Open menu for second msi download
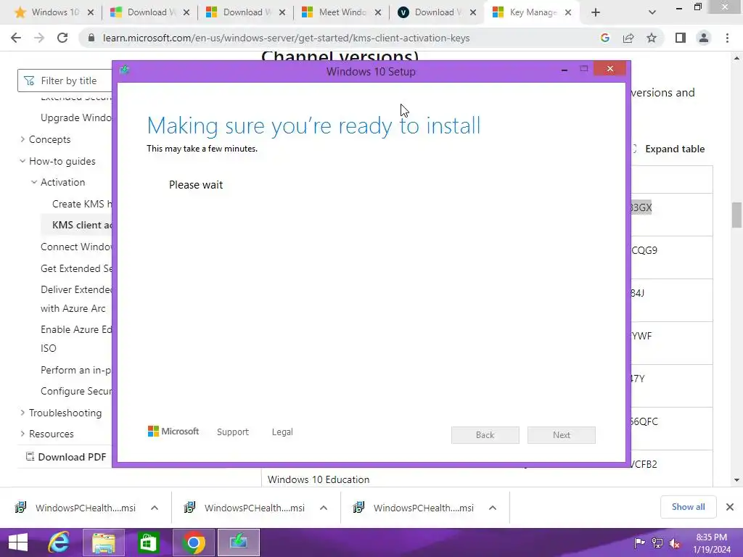This screenshot has width=743, height=557. [x=324, y=508]
